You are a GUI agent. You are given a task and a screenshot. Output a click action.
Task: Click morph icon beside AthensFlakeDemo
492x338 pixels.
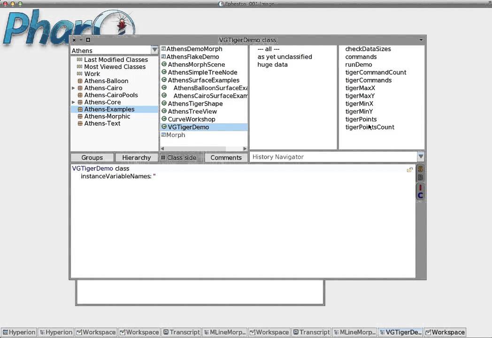click(x=163, y=56)
